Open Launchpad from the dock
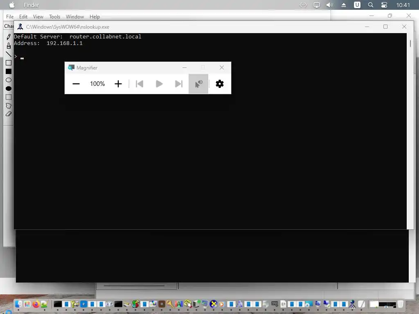 (27, 304)
